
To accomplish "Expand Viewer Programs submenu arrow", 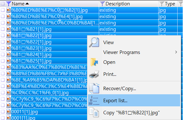I will click(x=176, y=52).
